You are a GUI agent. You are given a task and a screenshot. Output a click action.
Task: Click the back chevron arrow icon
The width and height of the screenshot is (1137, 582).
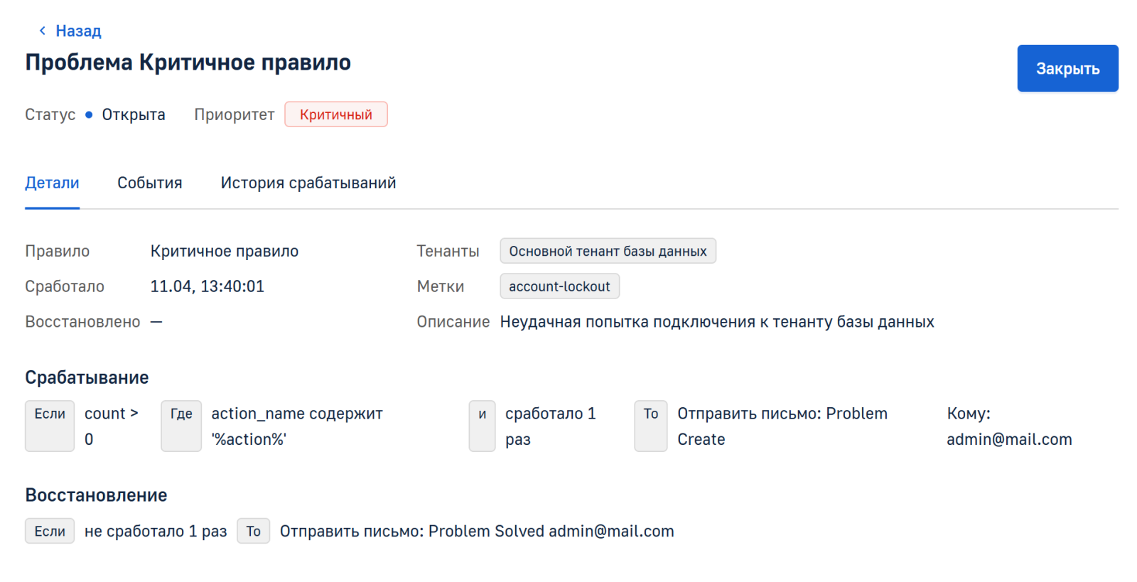click(43, 31)
